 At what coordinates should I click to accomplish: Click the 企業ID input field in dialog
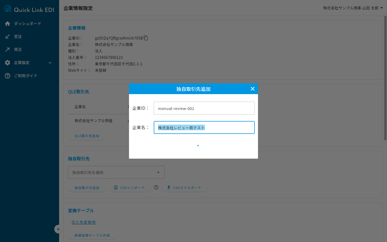[204, 108]
